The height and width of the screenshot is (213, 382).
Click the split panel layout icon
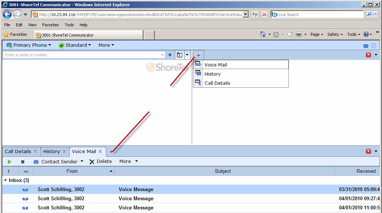click(180, 55)
